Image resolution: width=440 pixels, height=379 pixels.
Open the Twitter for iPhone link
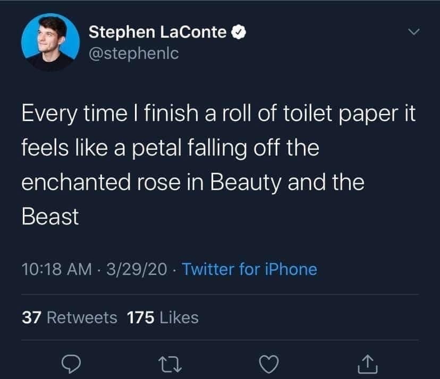(x=249, y=269)
